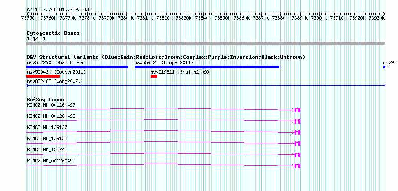Click the magenta exon blocks of NM_139136

pos(297,144)
